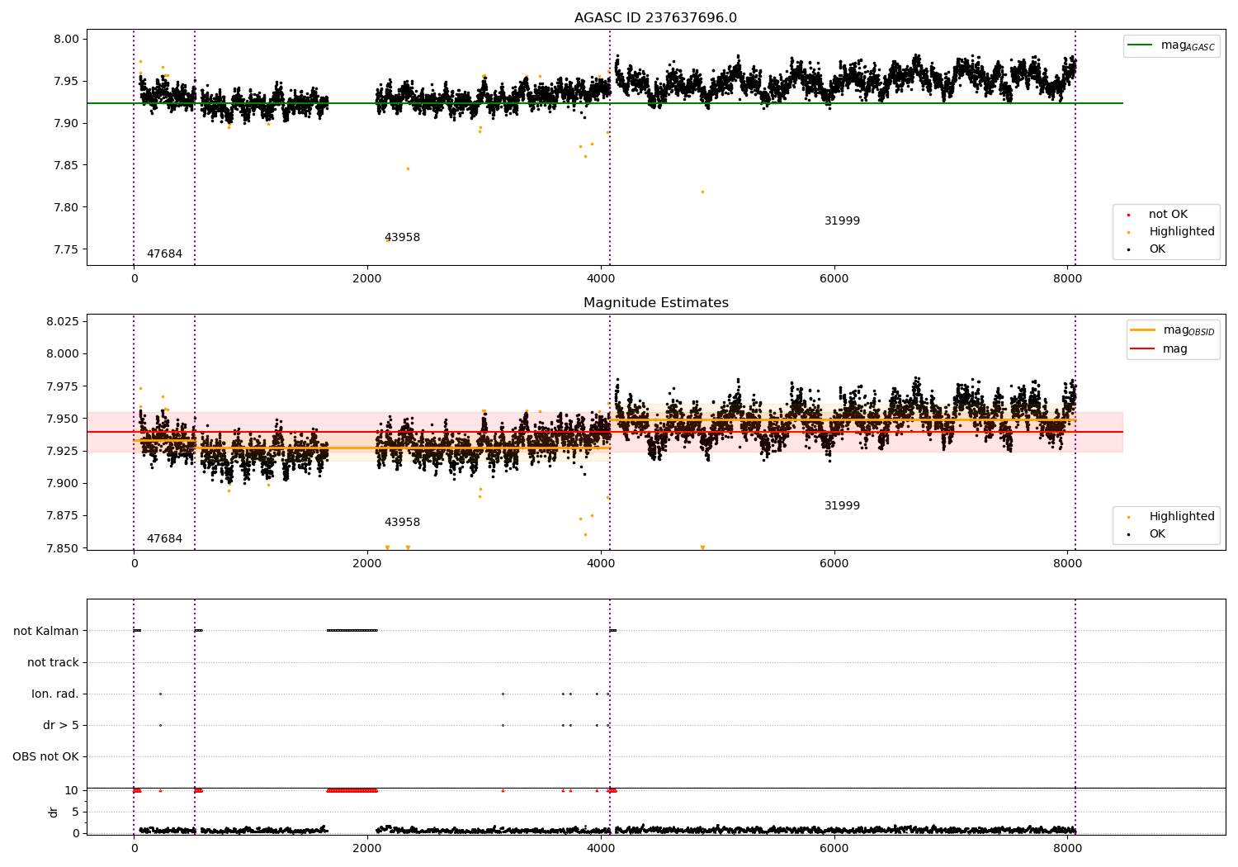Click the "Magnitude Estimates" plot title

(x=655, y=303)
